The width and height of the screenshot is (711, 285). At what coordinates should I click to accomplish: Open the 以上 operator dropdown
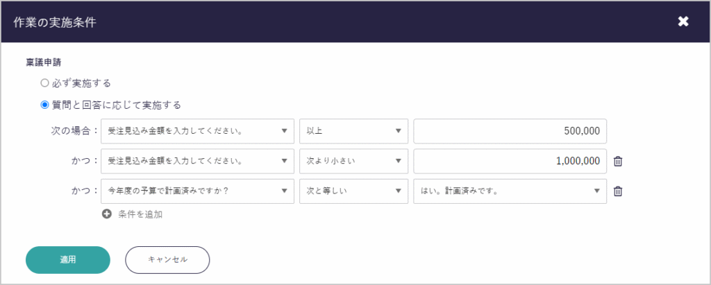pyautogui.click(x=353, y=130)
